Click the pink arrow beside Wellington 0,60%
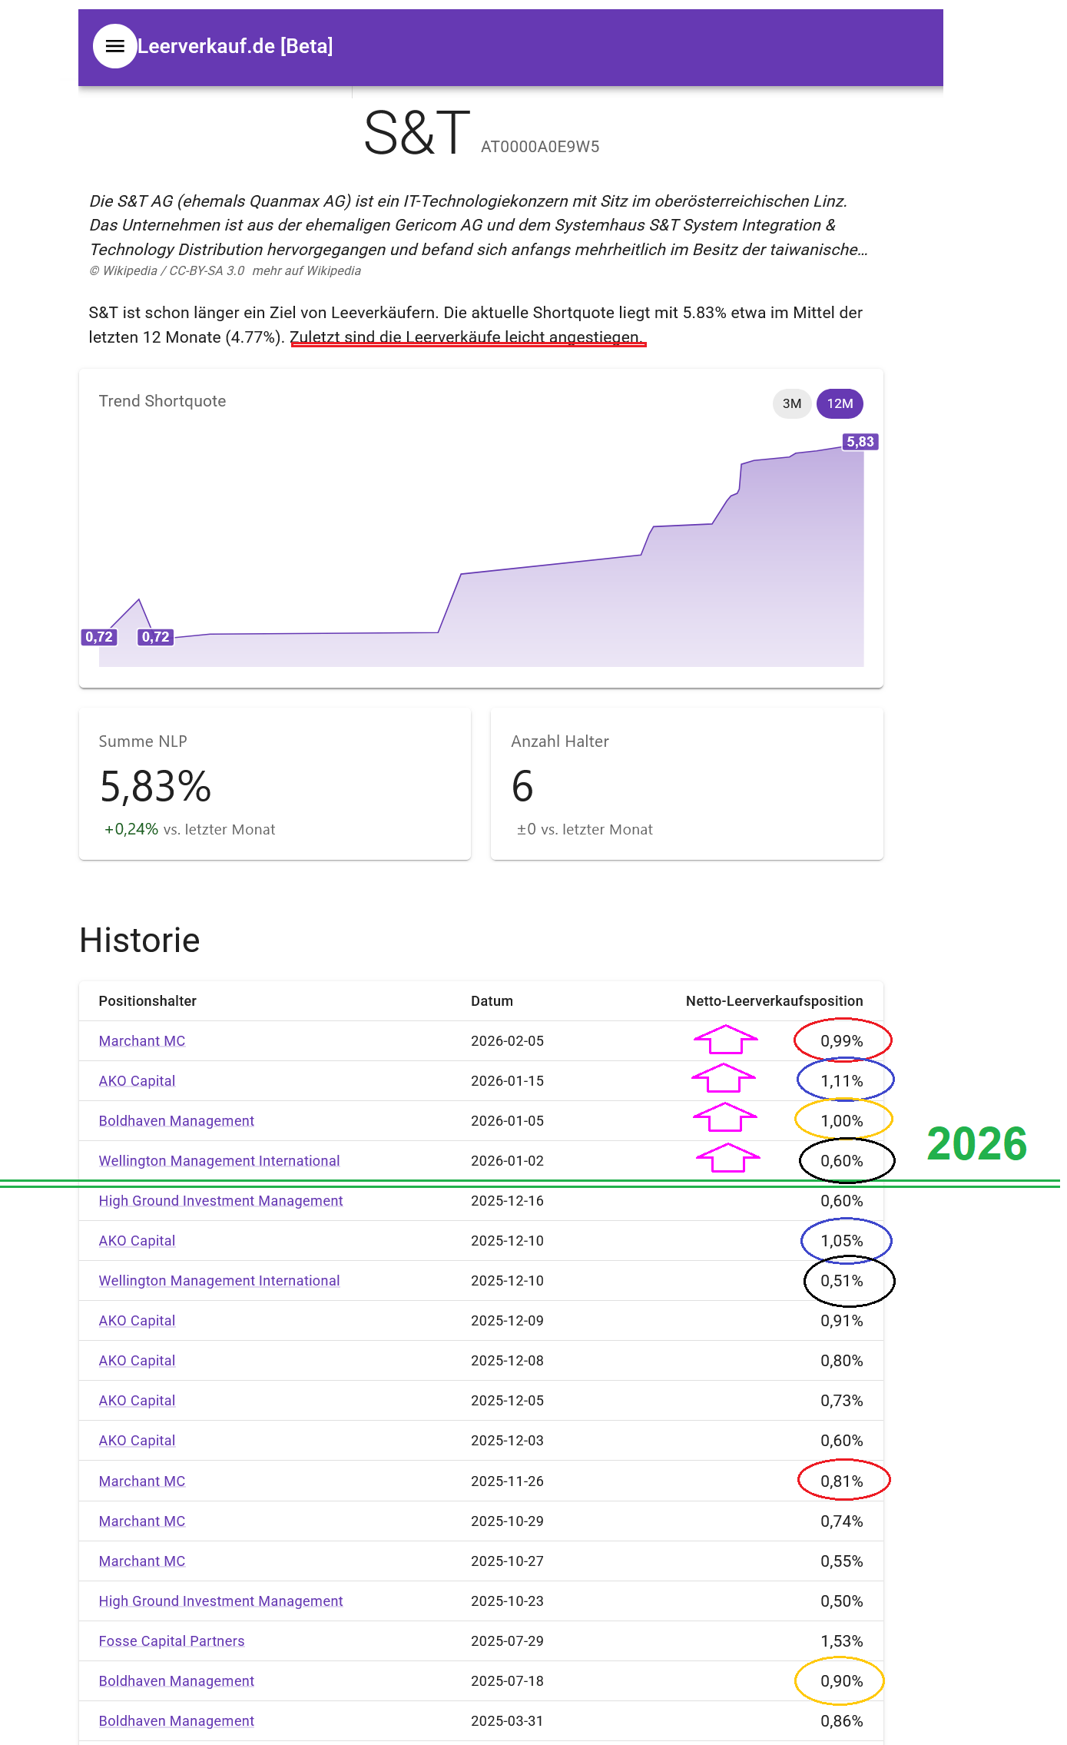The height and width of the screenshot is (1745, 1067). [728, 1158]
